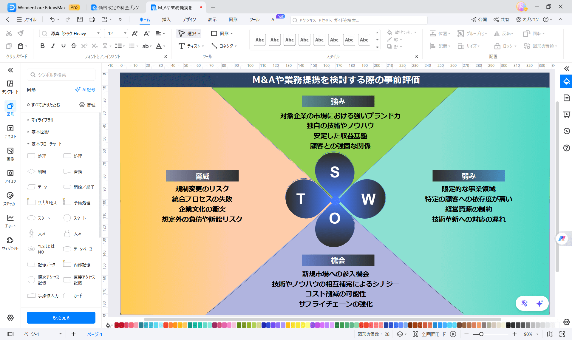Click the もっと見る button
The width and height of the screenshot is (572, 340).
61,318
